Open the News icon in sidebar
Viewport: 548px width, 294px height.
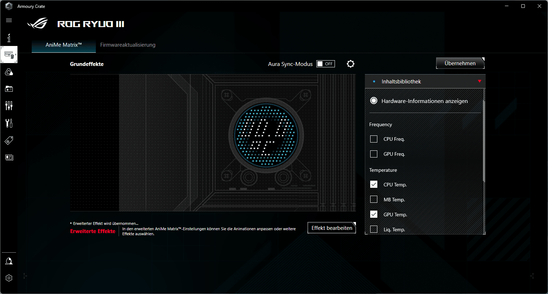click(9, 157)
